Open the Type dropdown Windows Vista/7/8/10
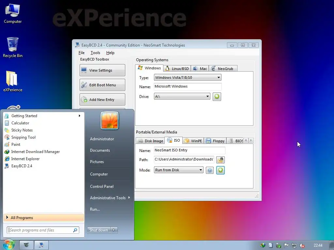 (x=188, y=77)
